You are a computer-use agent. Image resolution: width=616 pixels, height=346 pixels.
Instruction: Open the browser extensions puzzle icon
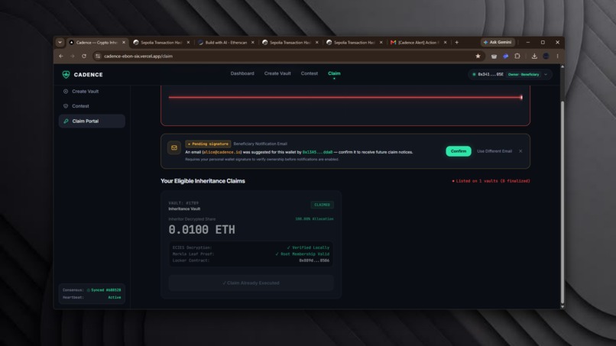(517, 57)
